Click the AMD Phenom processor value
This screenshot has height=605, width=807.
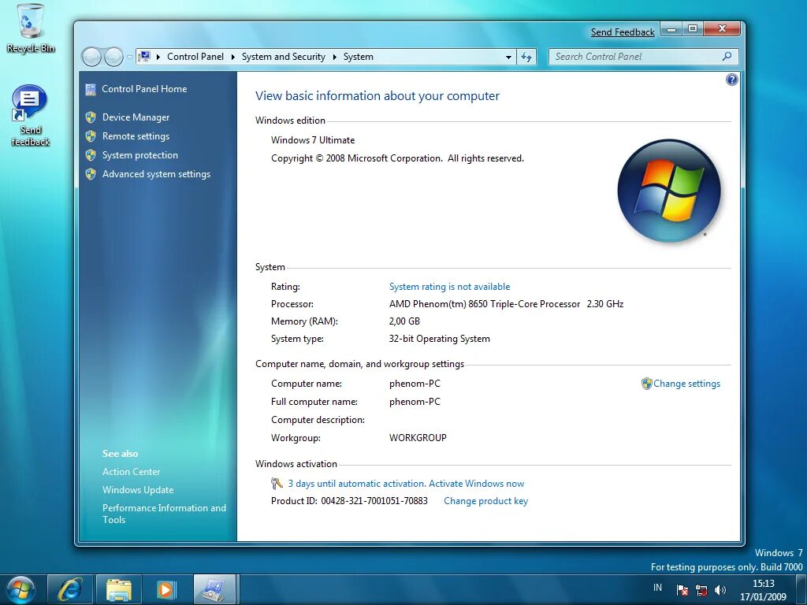[x=507, y=304]
